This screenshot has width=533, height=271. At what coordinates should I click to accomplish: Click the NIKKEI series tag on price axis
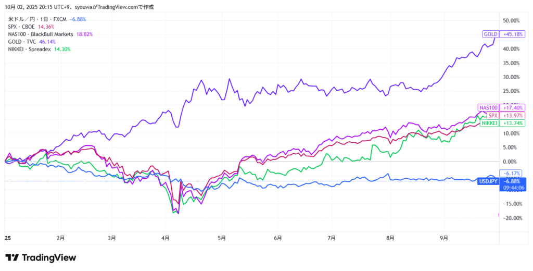pos(489,123)
